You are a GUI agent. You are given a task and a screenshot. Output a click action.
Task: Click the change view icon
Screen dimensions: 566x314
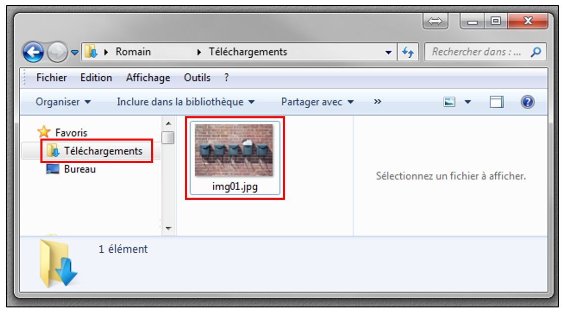click(449, 102)
